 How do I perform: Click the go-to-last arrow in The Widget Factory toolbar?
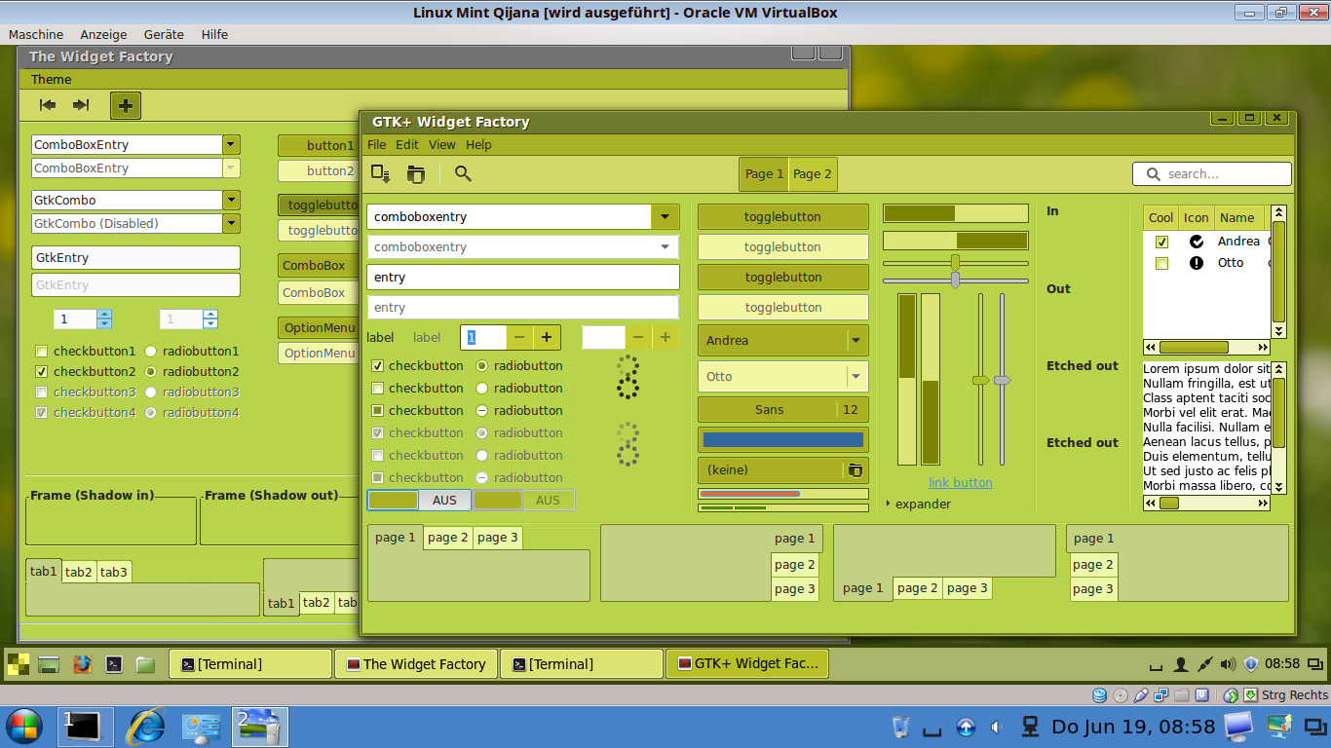pos(81,105)
